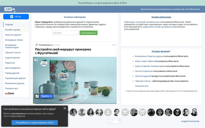Click the top banner about new 220vk version
The height and width of the screenshot is (128, 205).
tap(102, 3)
